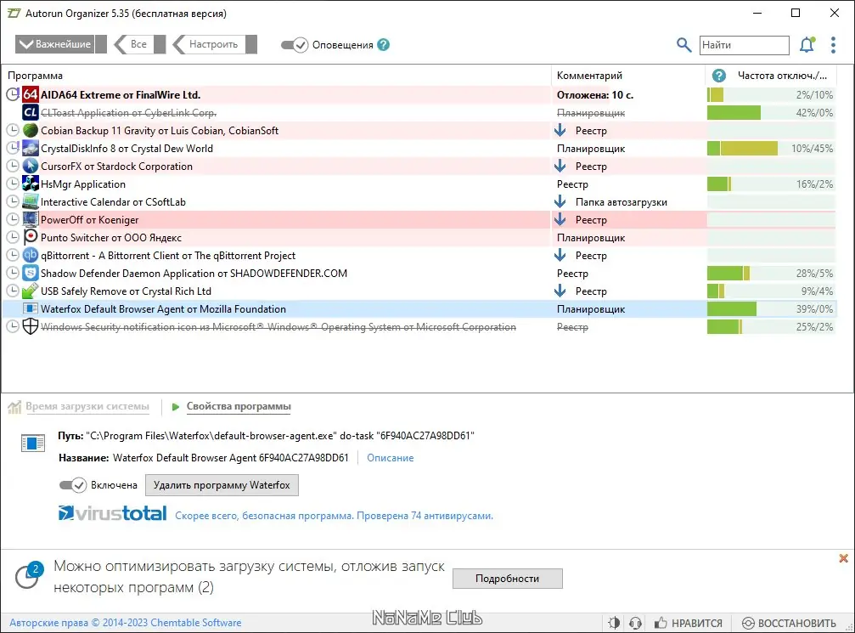Click the down arrow for CursorFX Реестр
This screenshot has height=633, width=855.
(x=560, y=166)
